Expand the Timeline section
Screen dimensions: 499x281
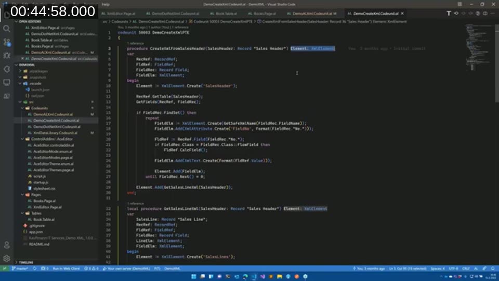pos(26,262)
